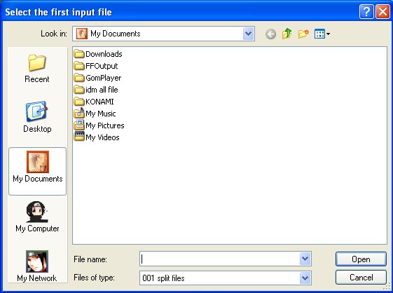The width and height of the screenshot is (393, 293).
Task: Open the View menu icon
Action: [x=322, y=34]
